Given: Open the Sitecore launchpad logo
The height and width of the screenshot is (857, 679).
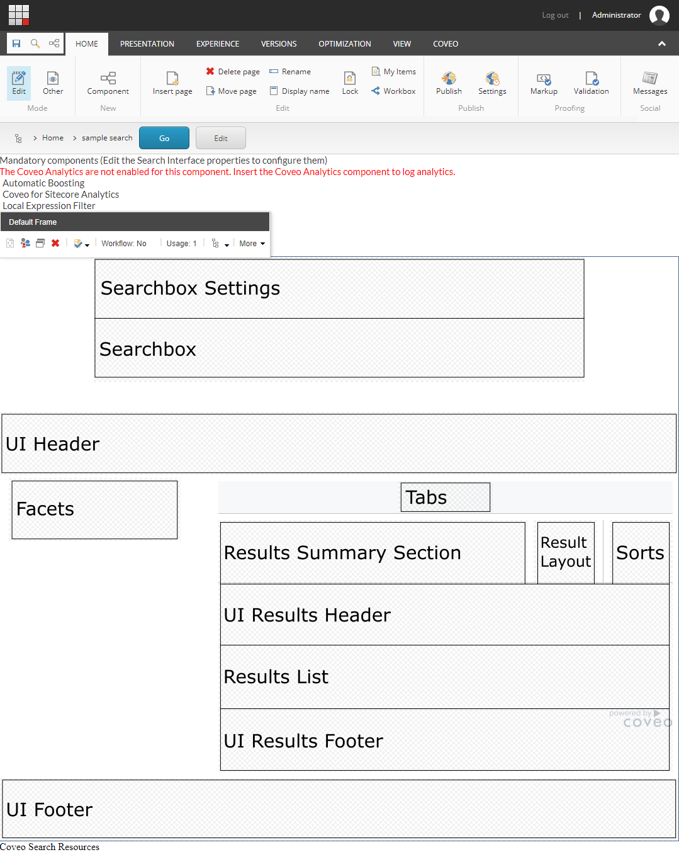Looking at the screenshot, I should pyautogui.click(x=18, y=14).
